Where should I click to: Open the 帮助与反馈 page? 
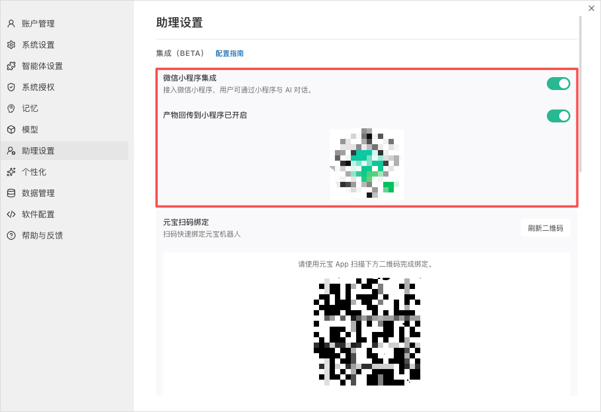coord(64,235)
